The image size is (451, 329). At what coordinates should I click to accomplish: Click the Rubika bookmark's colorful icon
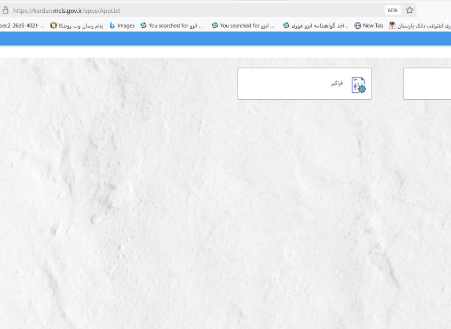point(53,25)
